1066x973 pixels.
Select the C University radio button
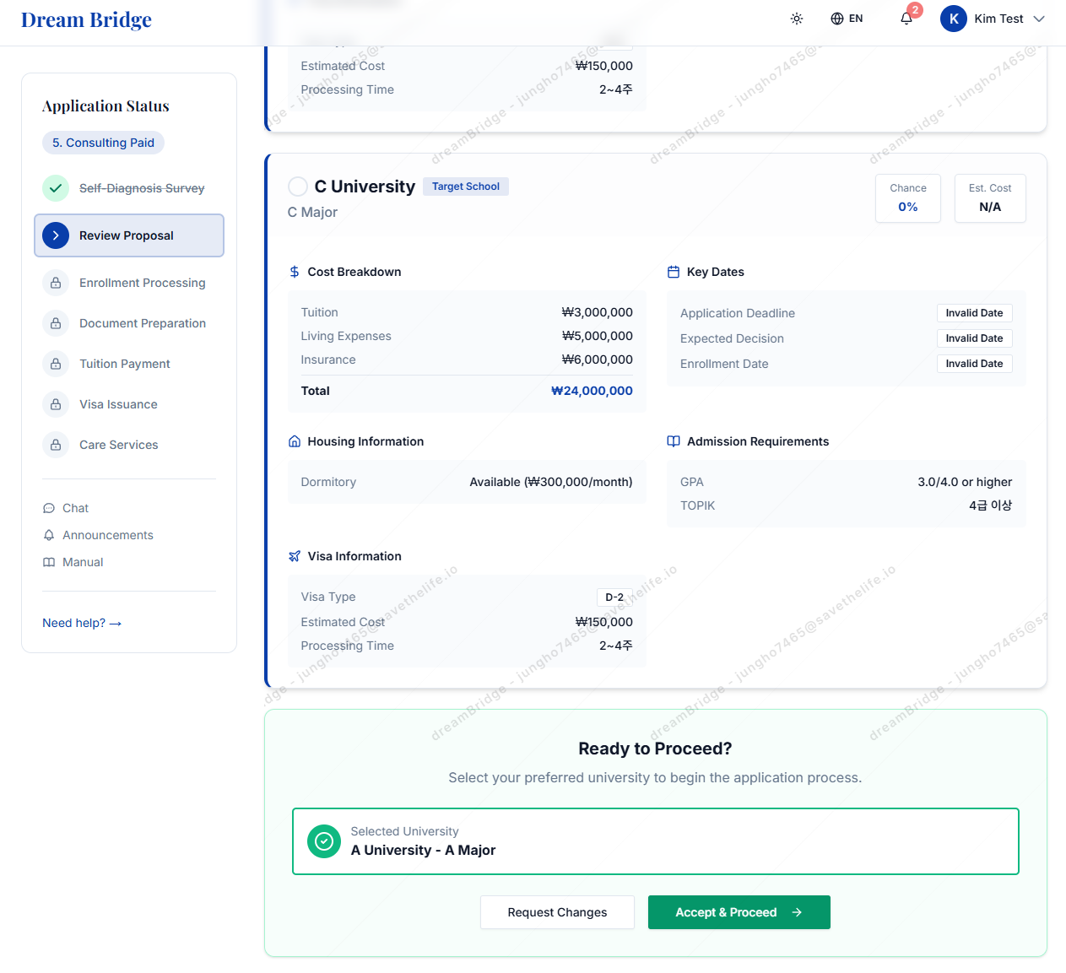coord(298,186)
